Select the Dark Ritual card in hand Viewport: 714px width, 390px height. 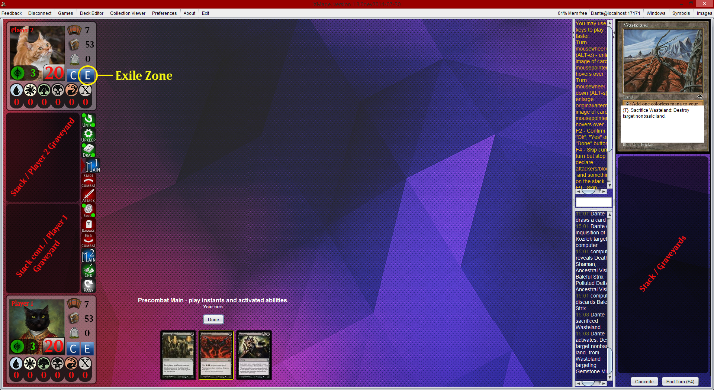(216, 355)
